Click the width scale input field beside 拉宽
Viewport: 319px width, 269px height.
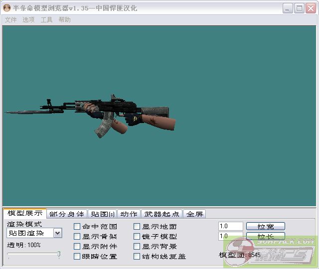tap(230, 226)
